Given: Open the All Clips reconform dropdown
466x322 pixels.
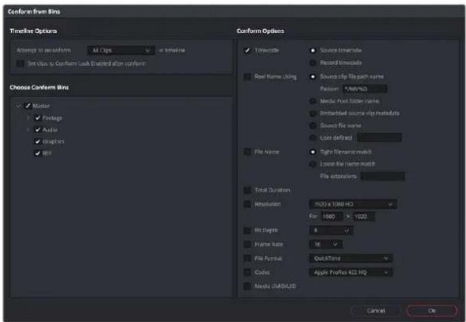Looking at the screenshot, I should coord(121,50).
